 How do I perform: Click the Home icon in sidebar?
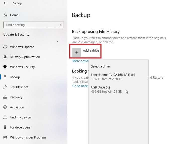pyautogui.click(x=5, y=15)
